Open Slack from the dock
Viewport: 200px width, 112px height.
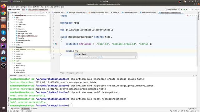tap(3, 39)
